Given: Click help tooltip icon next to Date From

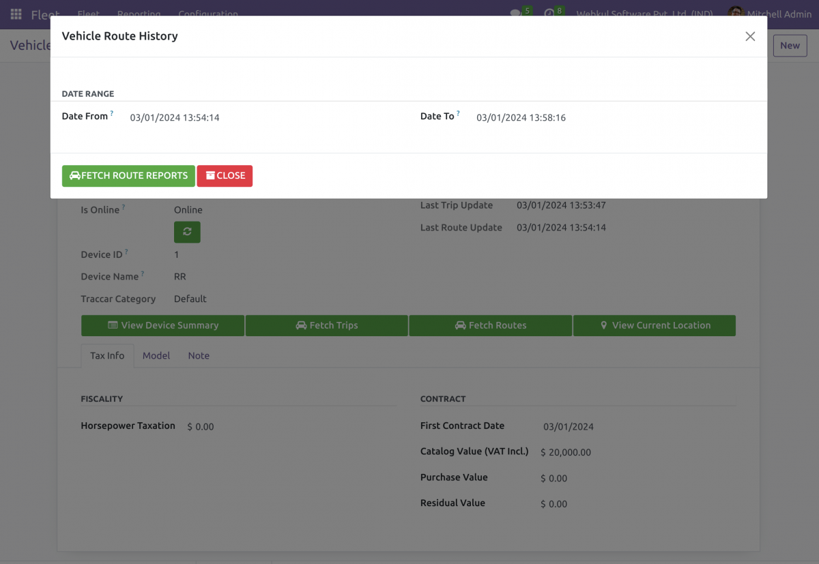Looking at the screenshot, I should click(x=112, y=113).
